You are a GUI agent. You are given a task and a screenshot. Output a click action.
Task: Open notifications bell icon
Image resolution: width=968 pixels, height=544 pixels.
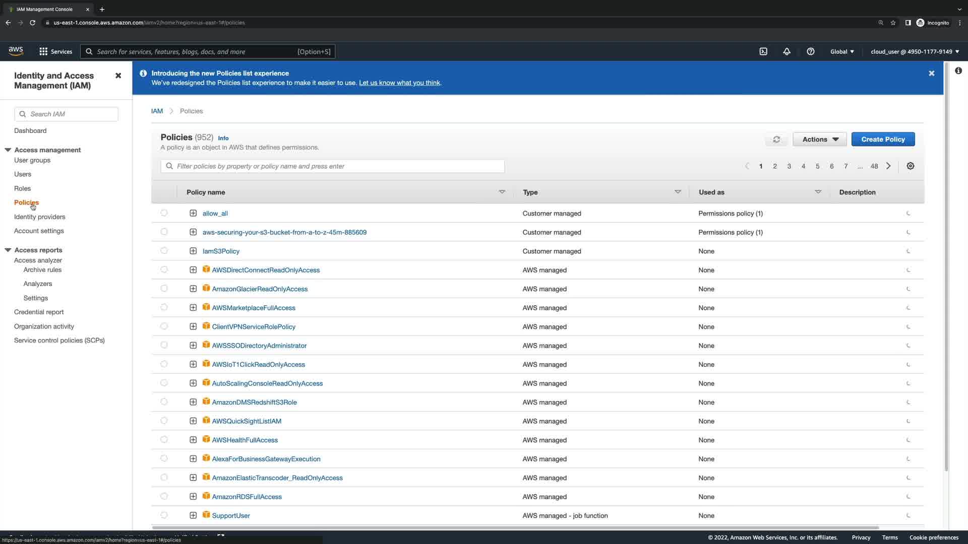point(786,51)
